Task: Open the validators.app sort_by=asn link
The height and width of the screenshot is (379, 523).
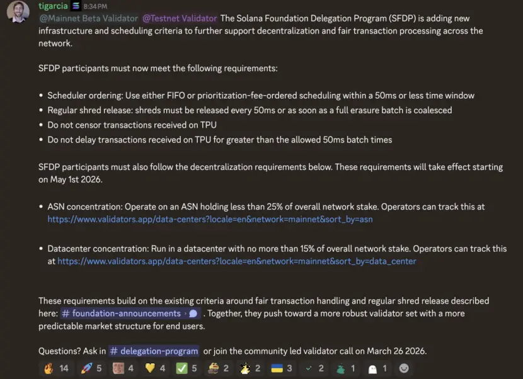Action: click(210, 220)
